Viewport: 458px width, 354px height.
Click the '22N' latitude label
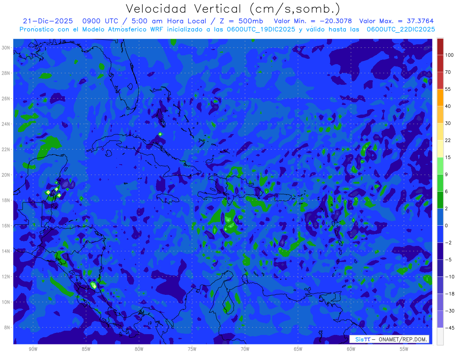[x=6, y=149]
